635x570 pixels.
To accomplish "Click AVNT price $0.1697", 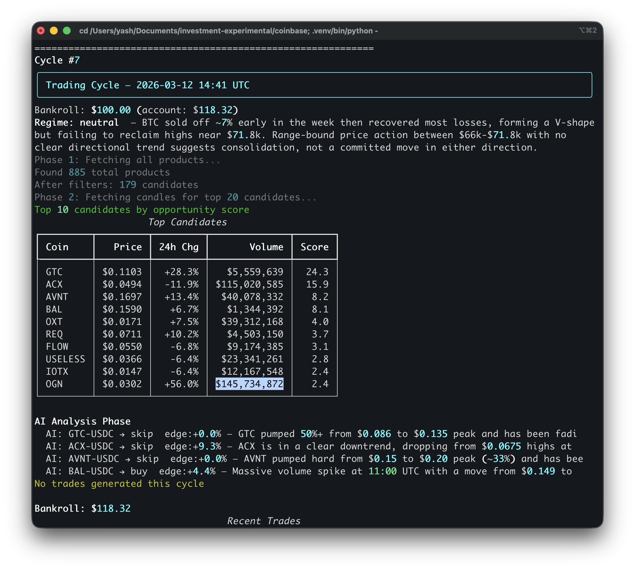I will pos(122,297).
